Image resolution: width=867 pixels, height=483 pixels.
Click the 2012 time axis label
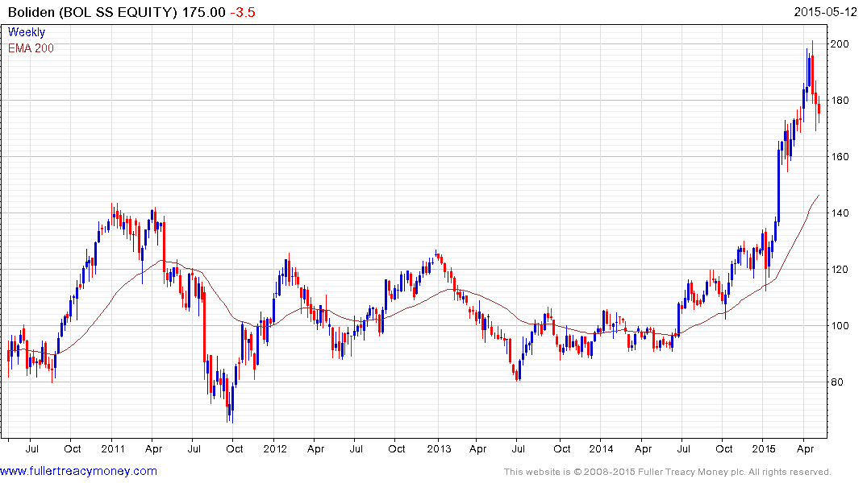pos(275,448)
